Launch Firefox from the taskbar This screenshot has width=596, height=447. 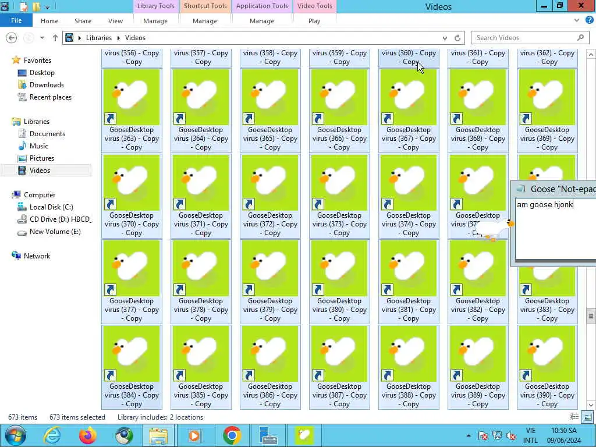[x=88, y=435]
